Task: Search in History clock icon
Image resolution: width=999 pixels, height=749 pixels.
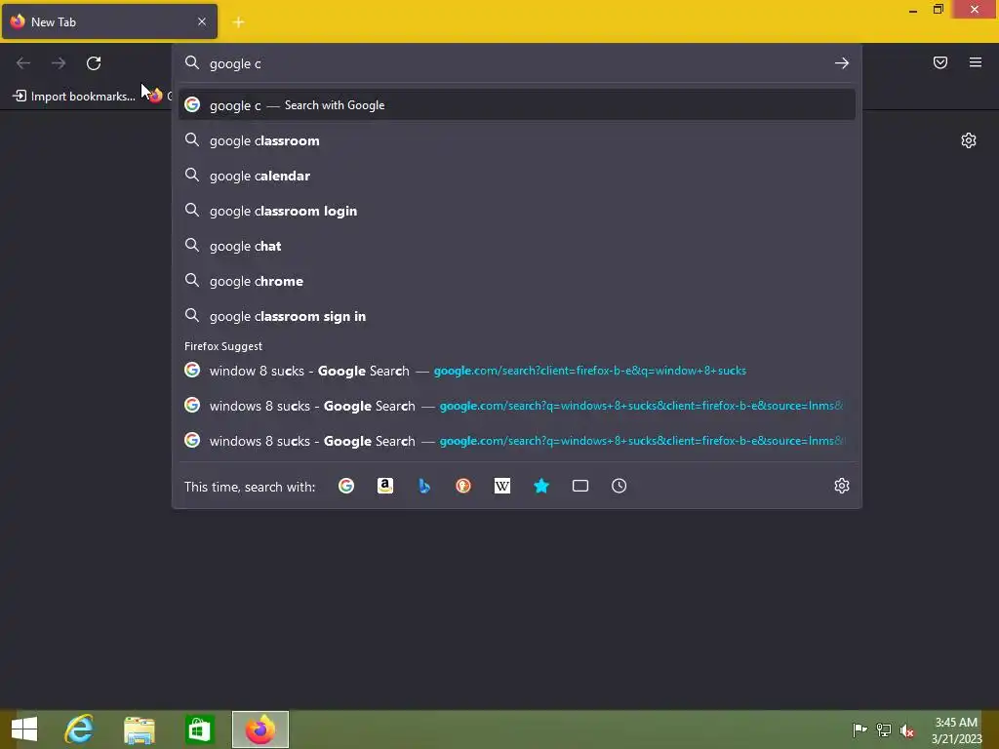Action: tap(619, 486)
